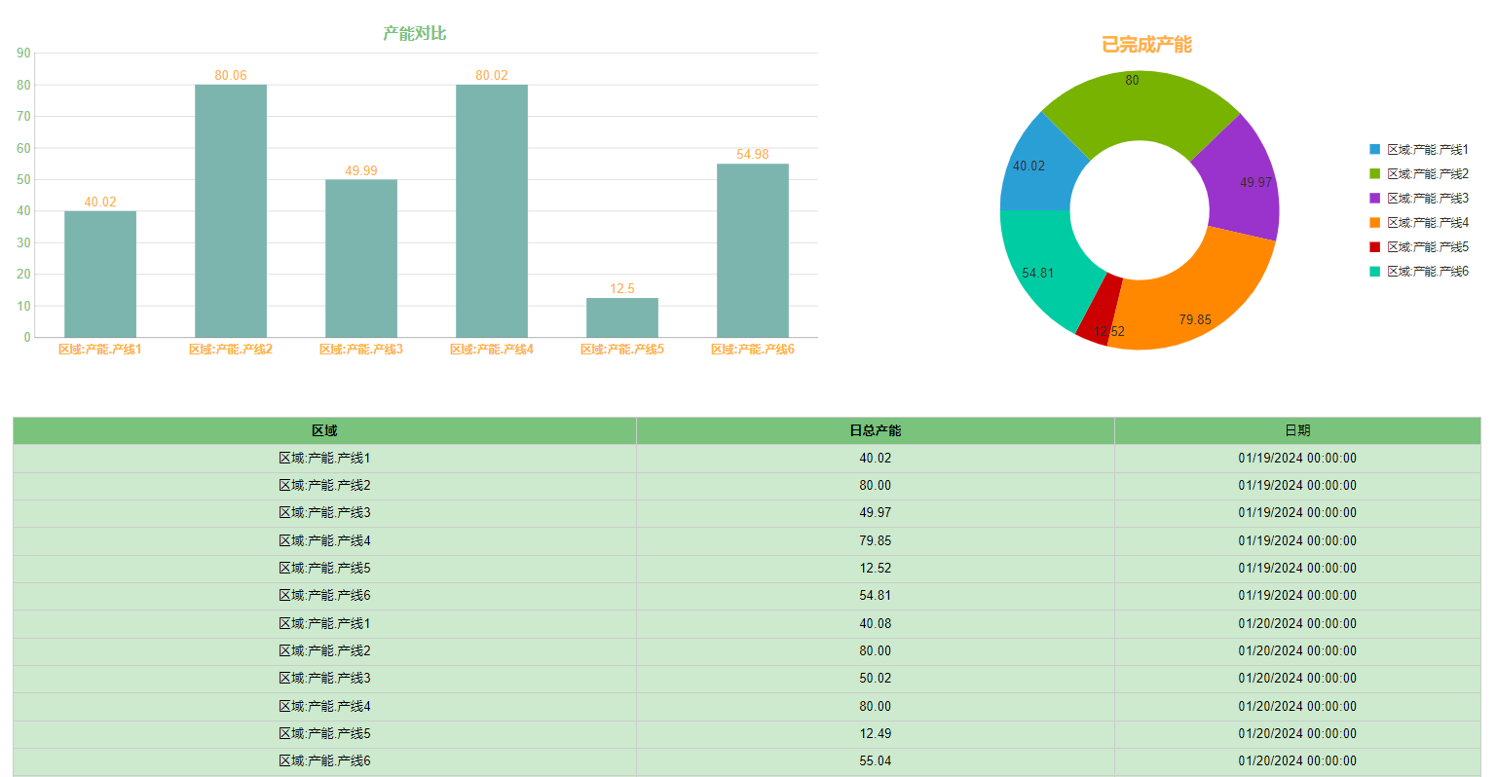Select the purple donut slice labeled 49.97

(x=1242, y=180)
